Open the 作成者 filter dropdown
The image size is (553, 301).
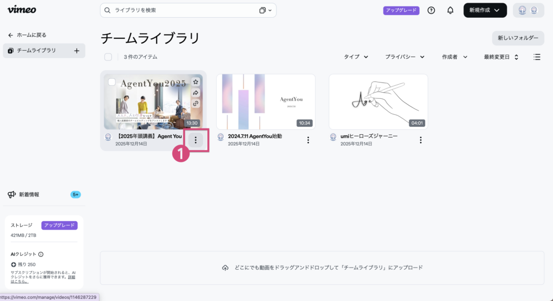pyautogui.click(x=454, y=57)
